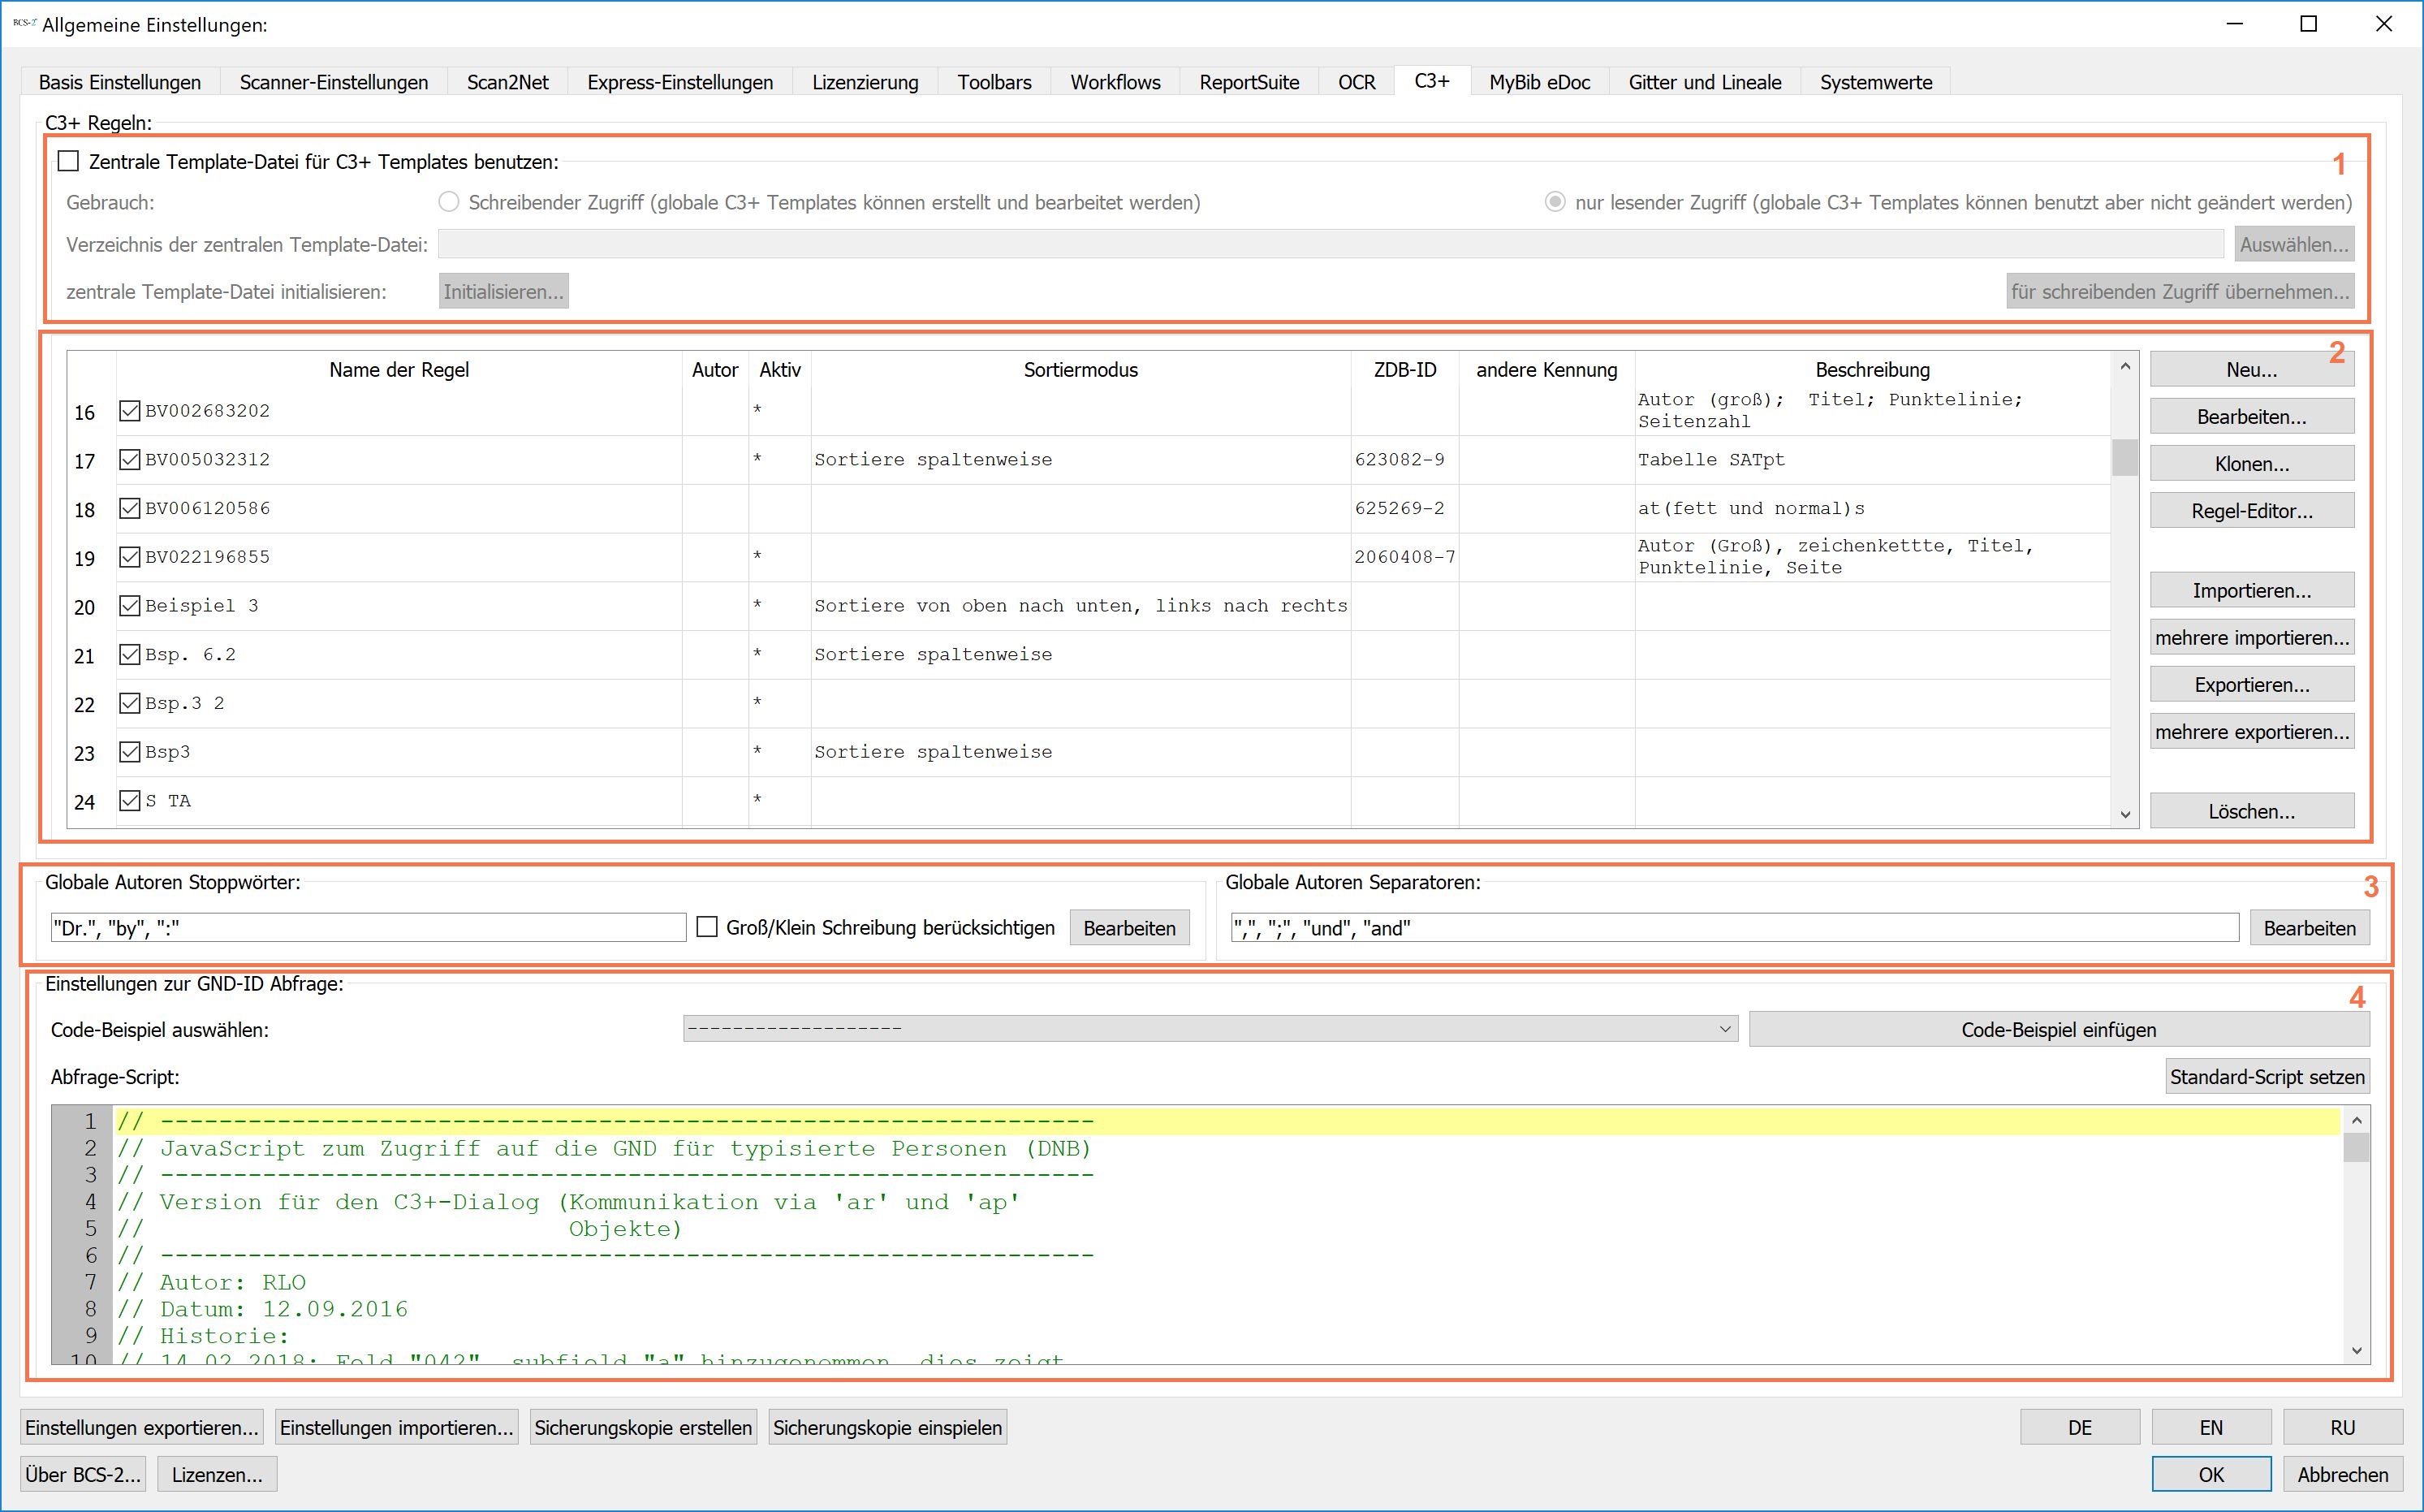Switch language to EN

click(x=2211, y=1427)
